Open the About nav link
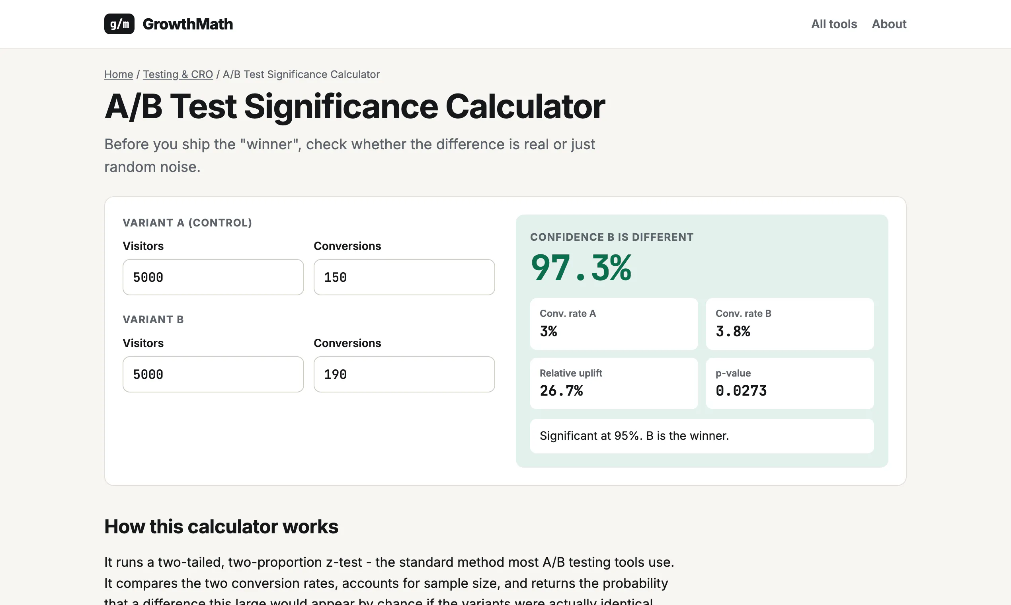Screen dimensions: 1011x605 [x=889, y=24]
